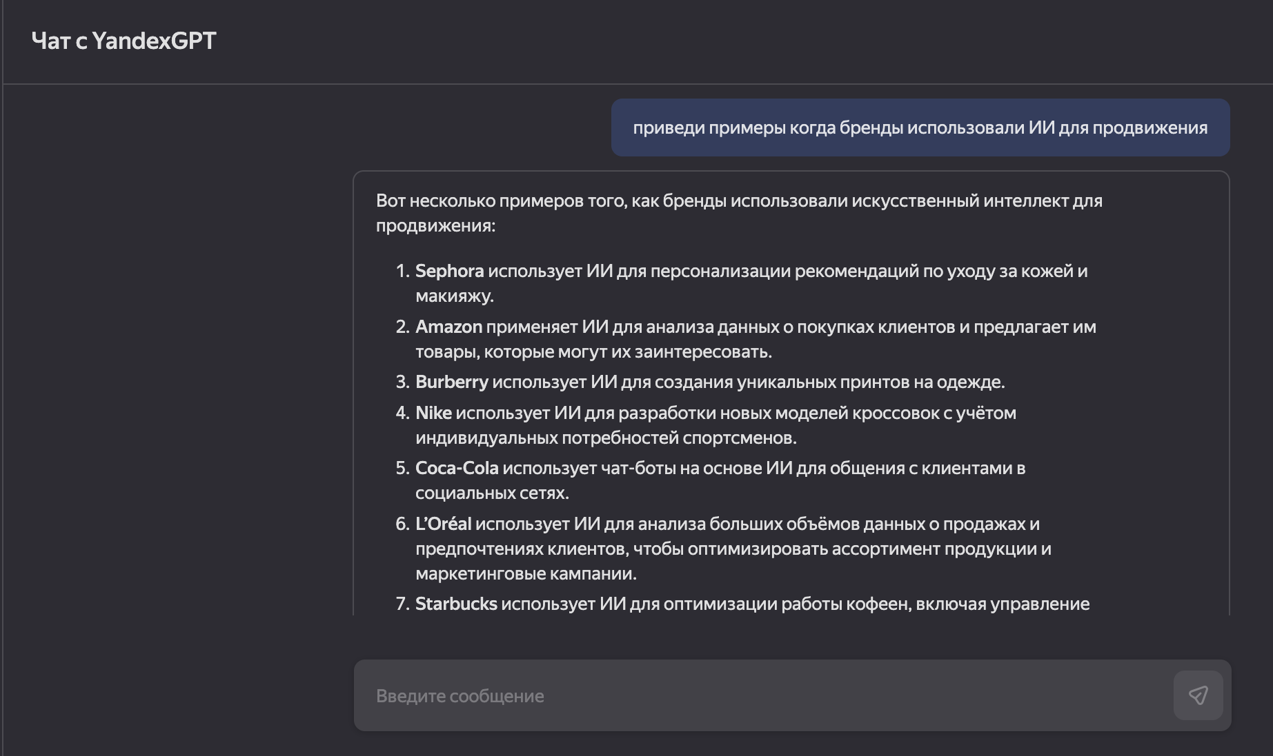Select the 'Чат с YandexGPT' header title

[124, 41]
